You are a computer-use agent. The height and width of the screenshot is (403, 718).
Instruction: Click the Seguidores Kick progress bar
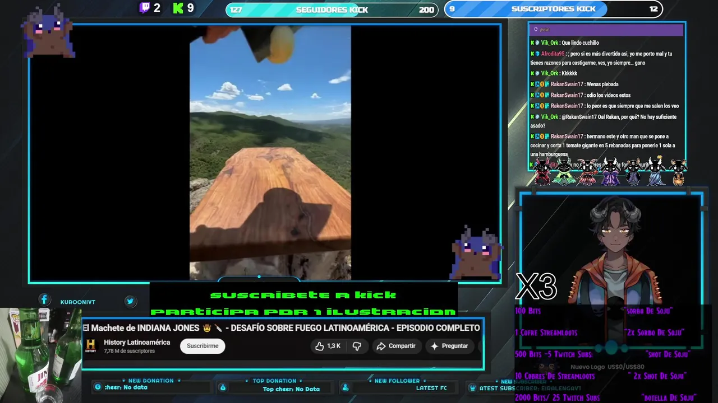click(x=332, y=10)
